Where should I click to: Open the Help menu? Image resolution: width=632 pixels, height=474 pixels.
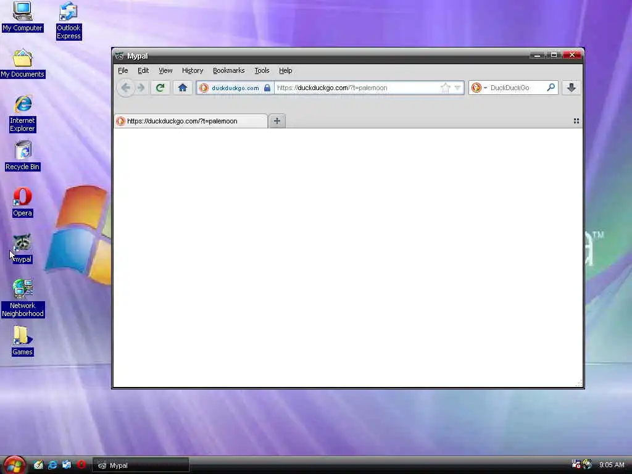point(285,70)
